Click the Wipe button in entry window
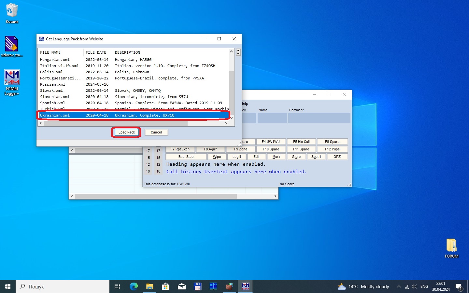This screenshot has width=469, height=293. (217, 157)
